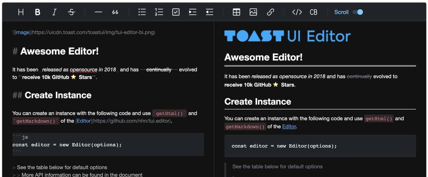Viewport: 428px width, 177px height.
Task: Click the image URL in markdown pane
Action: [93, 32]
